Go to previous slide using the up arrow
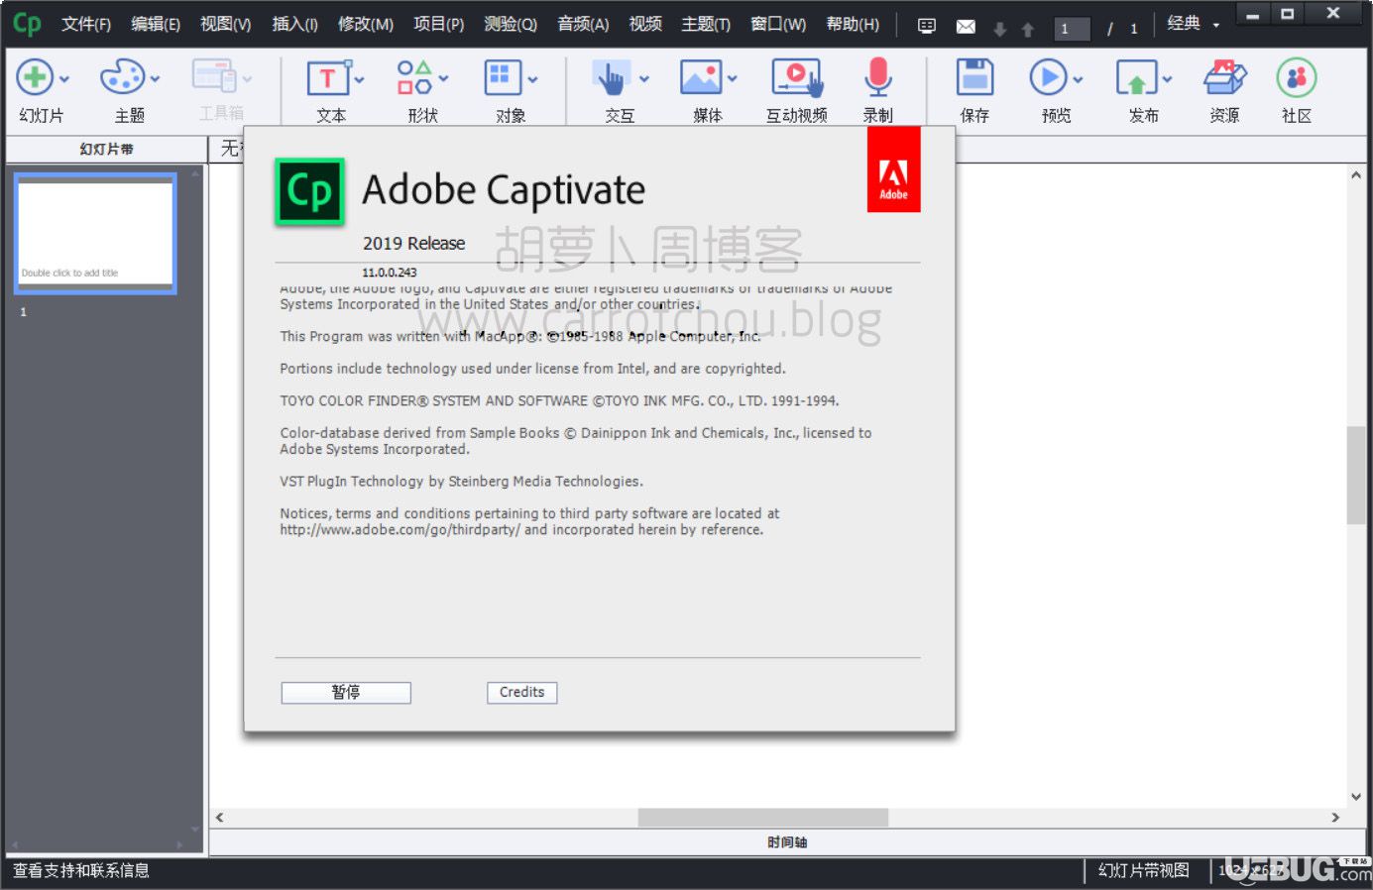Screen dimensions: 1373x890 pyautogui.click(x=1028, y=30)
